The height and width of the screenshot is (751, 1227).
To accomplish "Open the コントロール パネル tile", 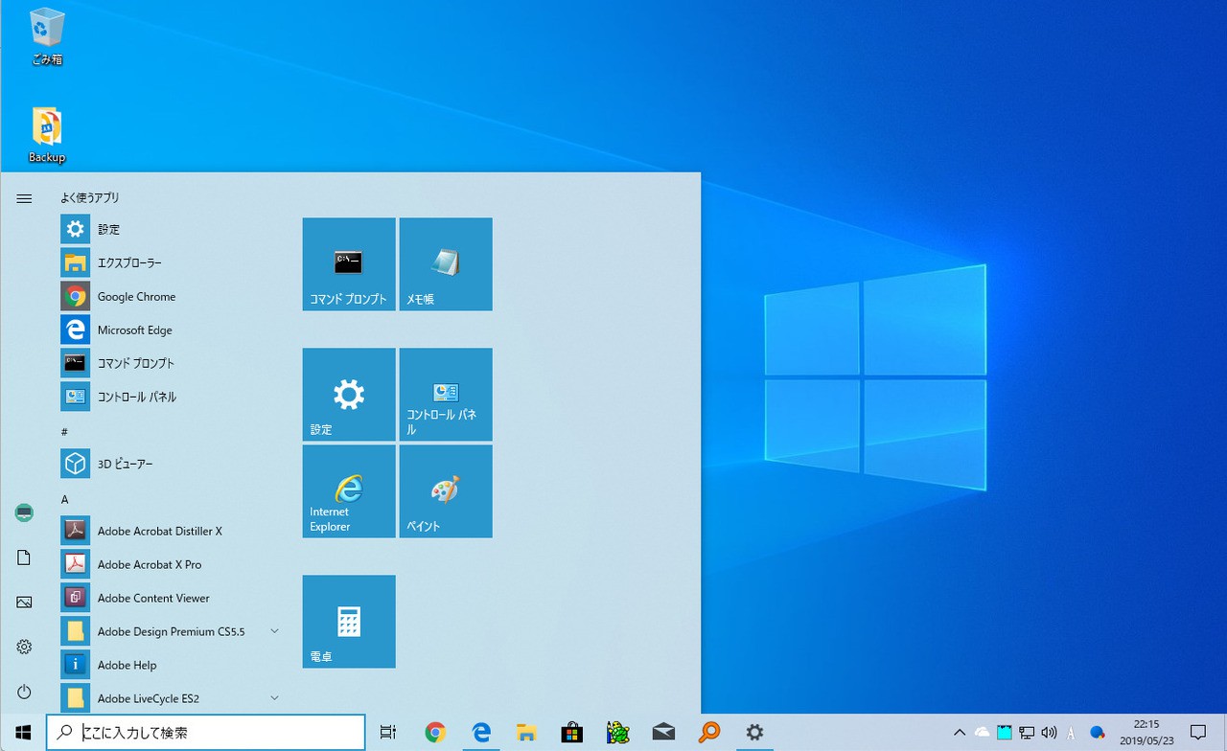I will coord(446,394).
